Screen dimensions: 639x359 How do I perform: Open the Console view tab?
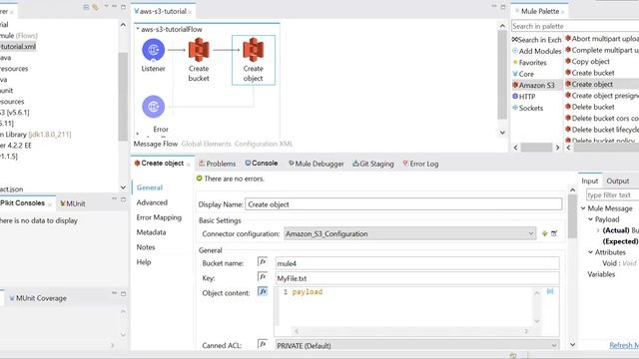[x=262, y=164]
